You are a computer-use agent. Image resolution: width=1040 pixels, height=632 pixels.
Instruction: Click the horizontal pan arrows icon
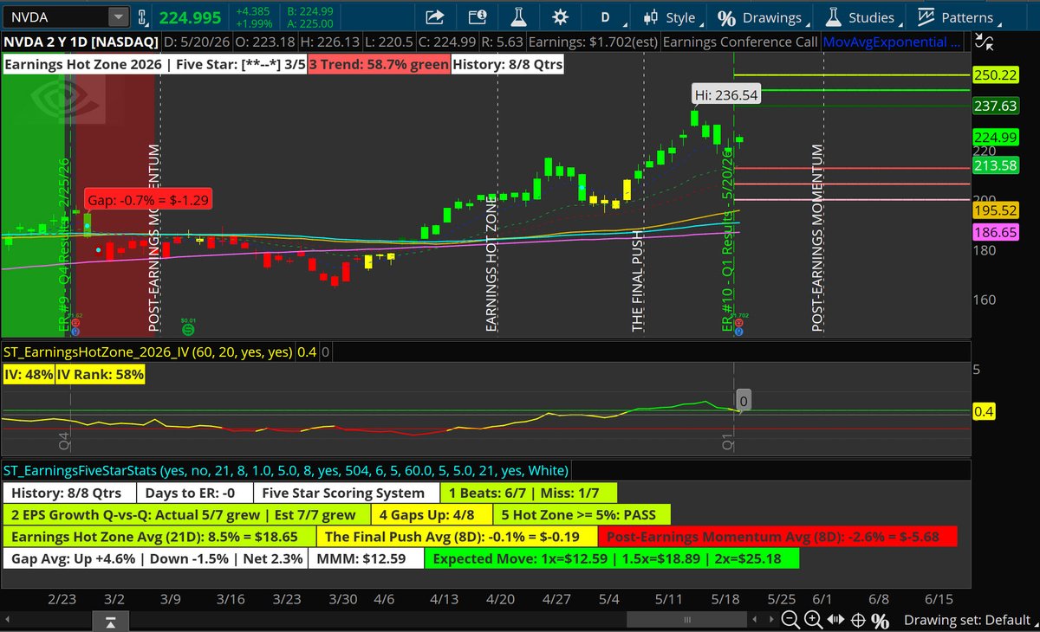(x=835, y=620)
